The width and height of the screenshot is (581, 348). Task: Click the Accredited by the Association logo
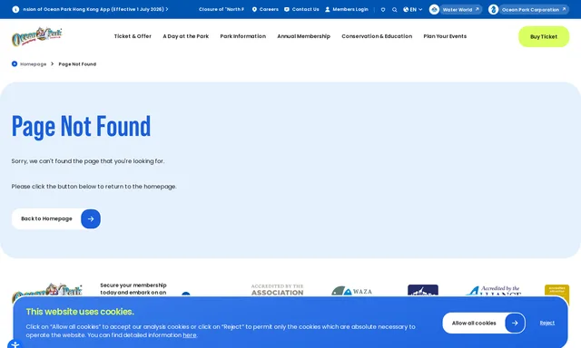click(277, 290)
